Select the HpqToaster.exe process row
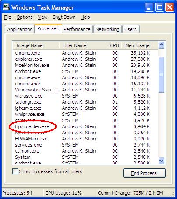 (85, 126)
